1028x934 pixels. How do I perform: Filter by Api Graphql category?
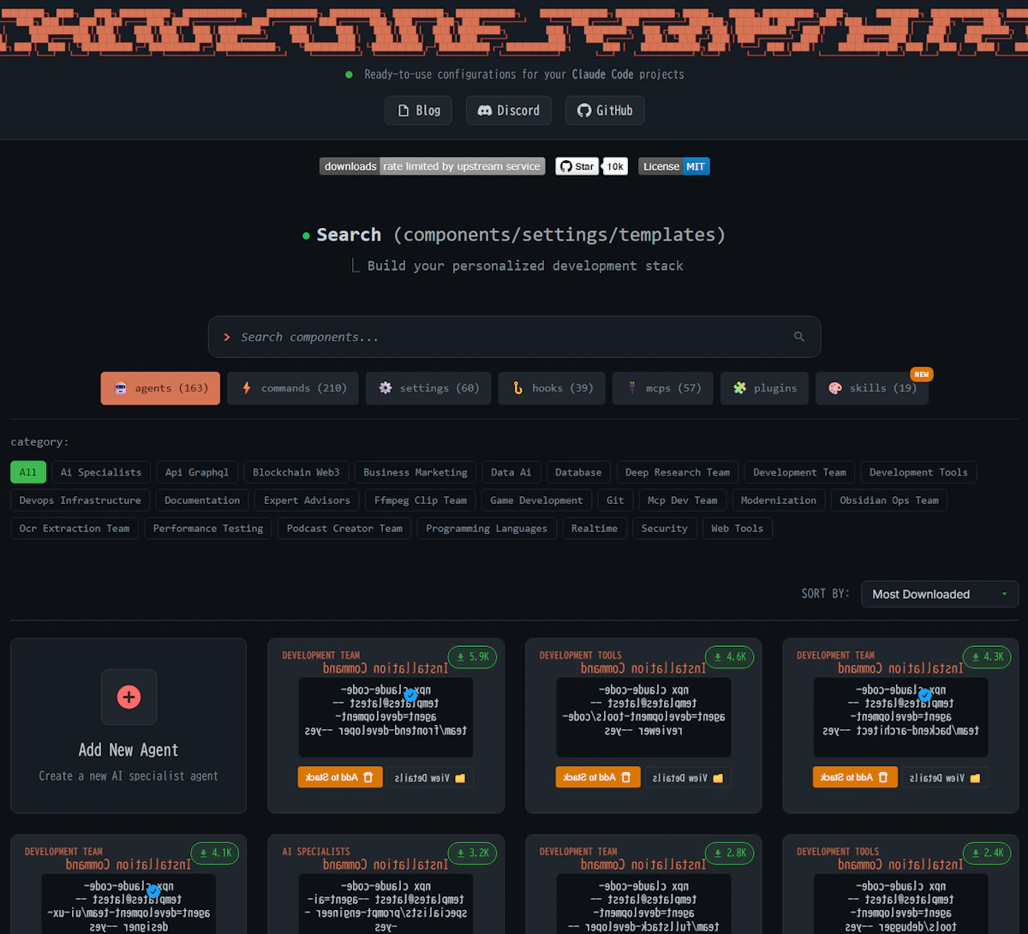click(197, 472)
